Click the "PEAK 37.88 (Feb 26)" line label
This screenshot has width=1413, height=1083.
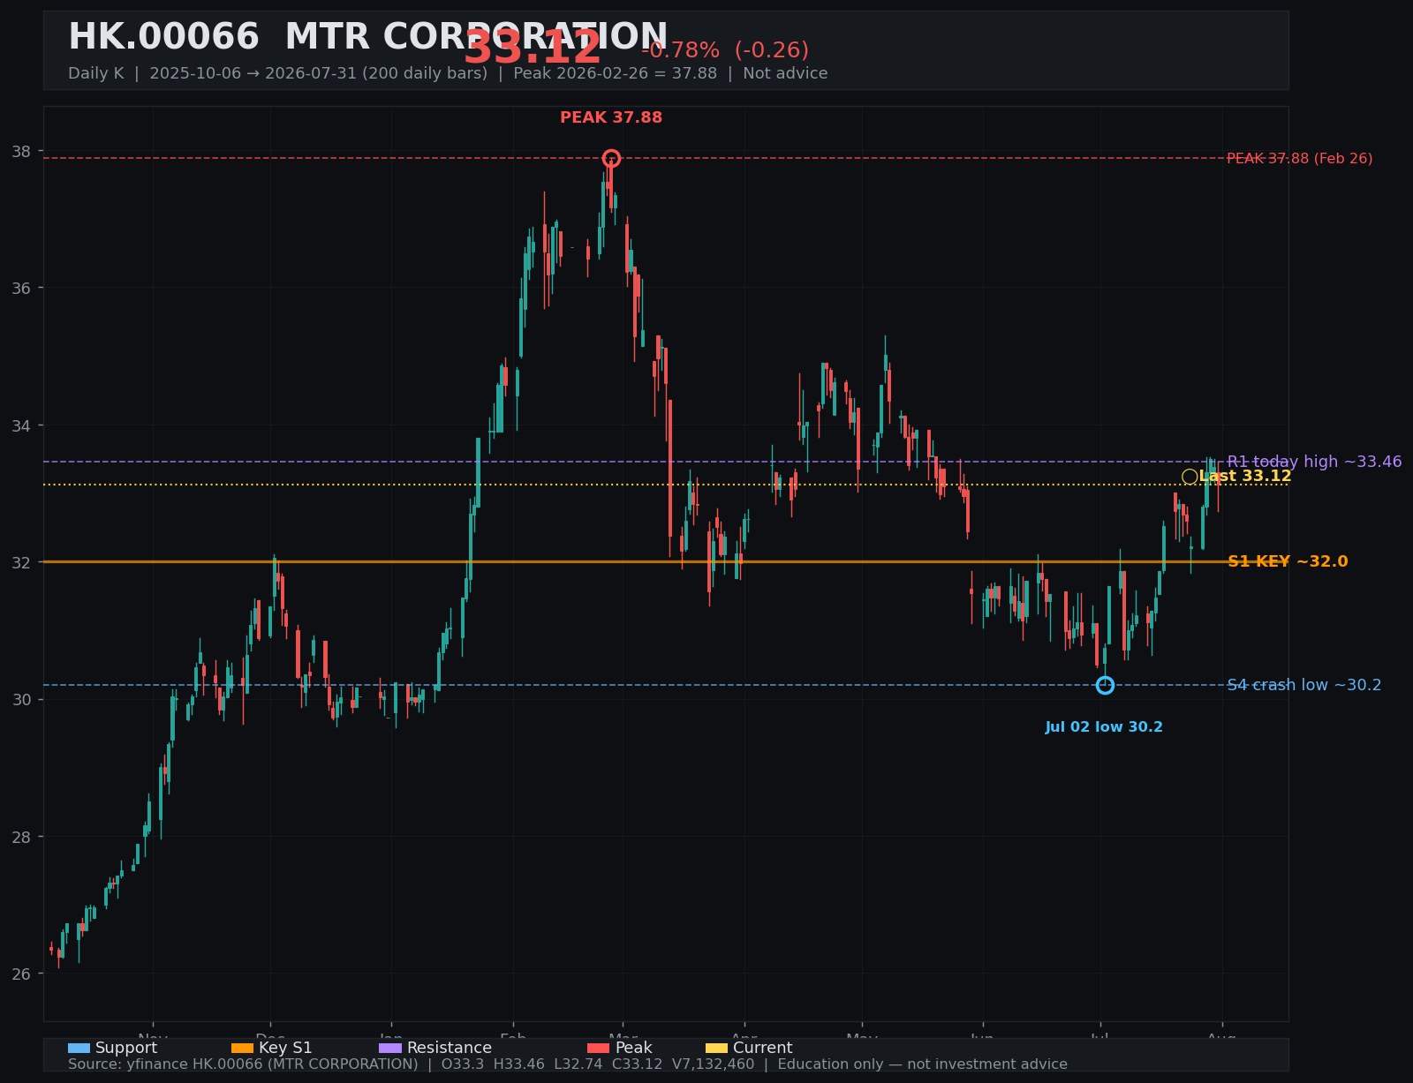point(1300,159)
